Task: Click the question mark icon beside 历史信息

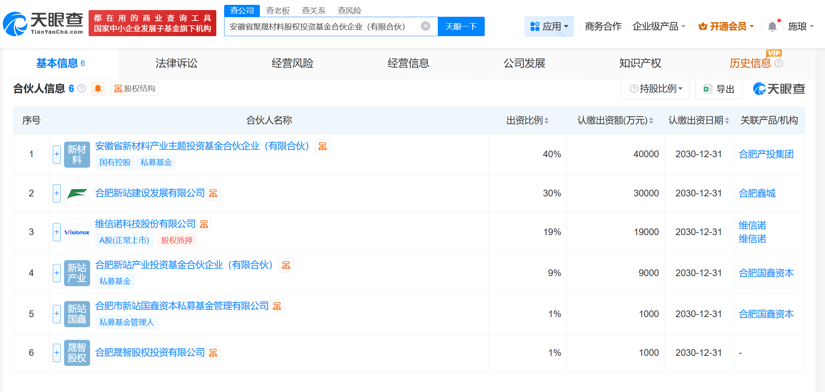Action: coord(779,64)
